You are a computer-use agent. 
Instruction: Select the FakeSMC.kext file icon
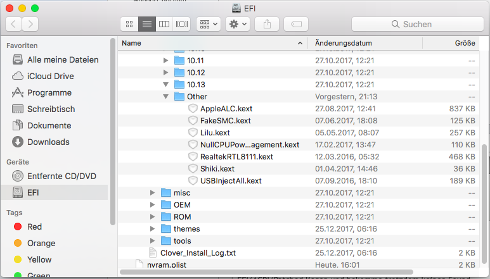(193, 121)
